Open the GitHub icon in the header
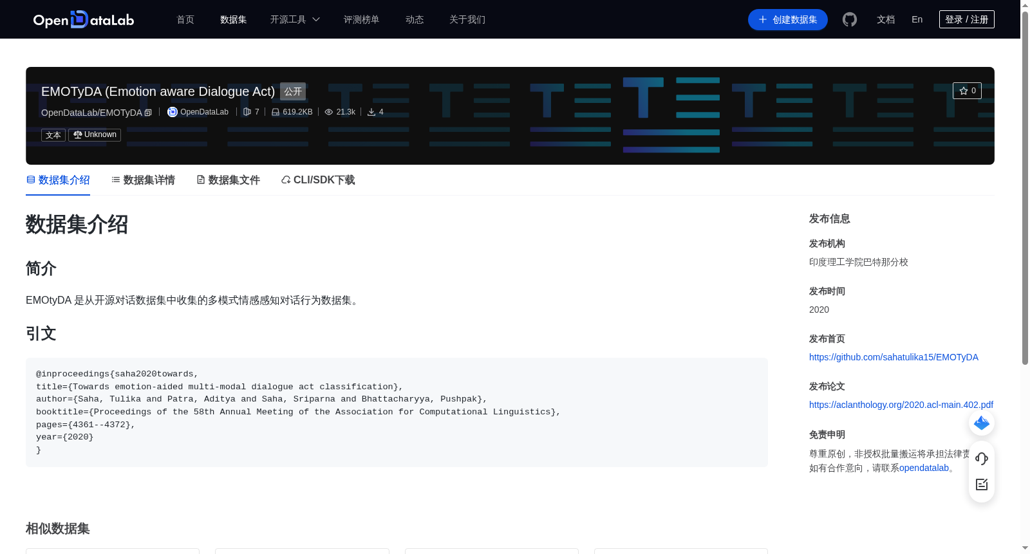 pos(850,19)
